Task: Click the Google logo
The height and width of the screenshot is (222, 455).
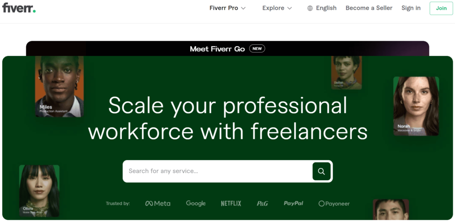Action: coord(196,203)
